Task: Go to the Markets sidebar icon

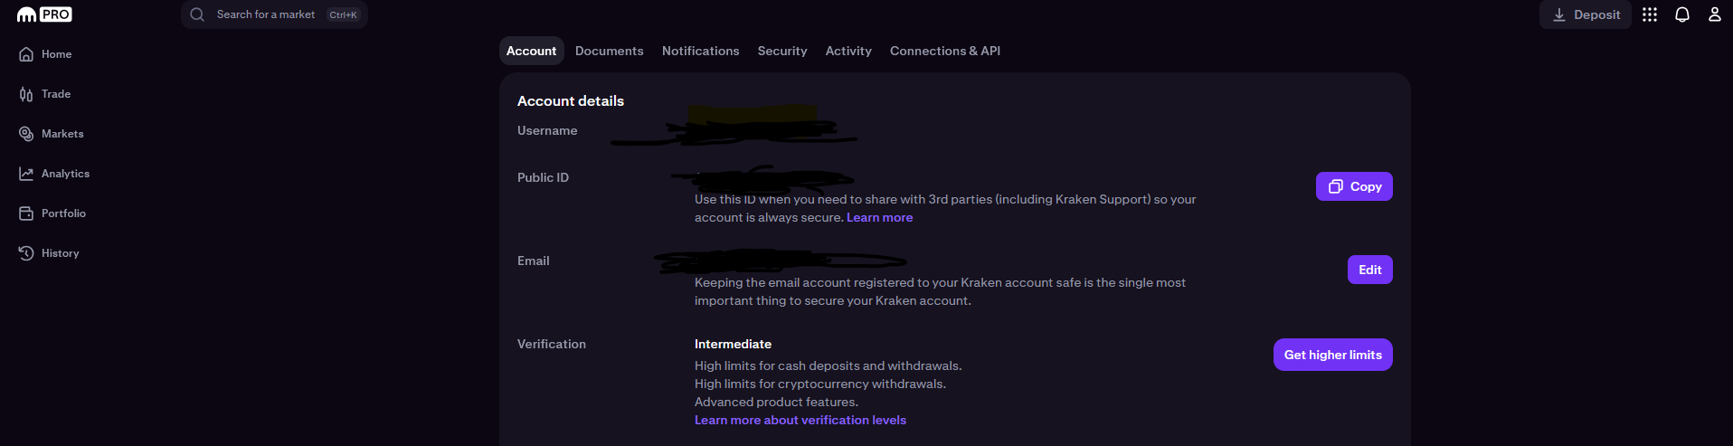Action: (26, 134)
